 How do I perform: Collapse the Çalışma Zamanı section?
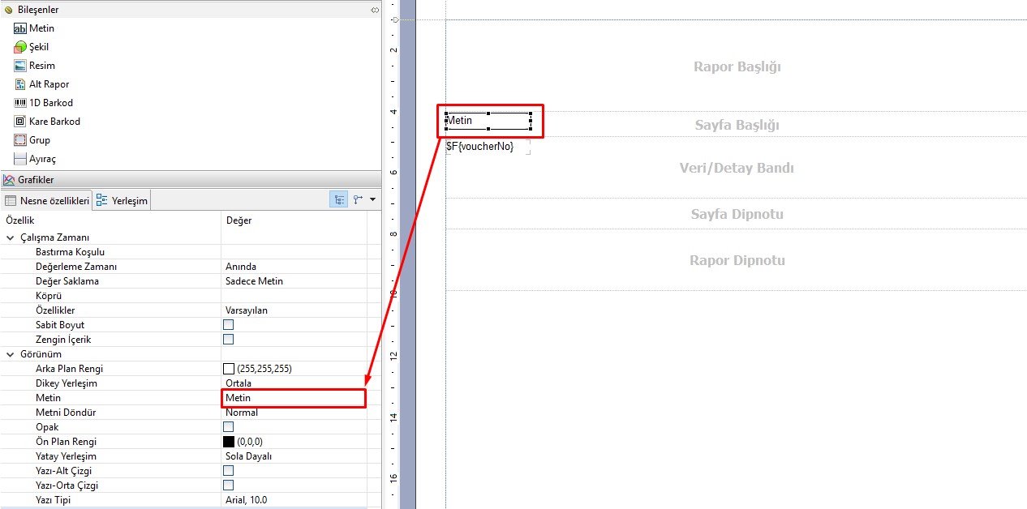11,237
